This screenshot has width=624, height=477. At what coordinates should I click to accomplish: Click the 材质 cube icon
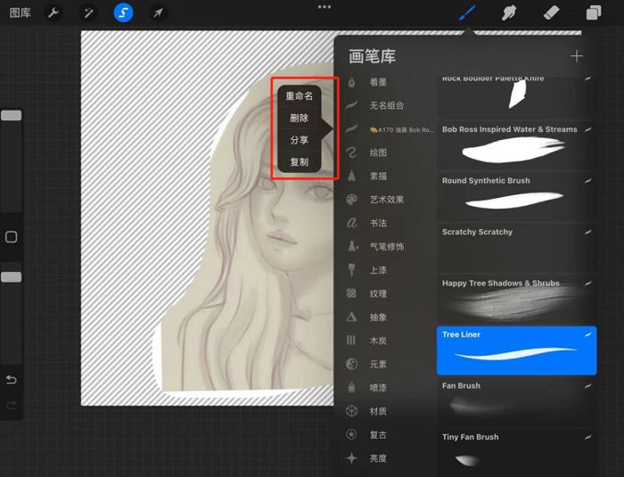(351, 411)
